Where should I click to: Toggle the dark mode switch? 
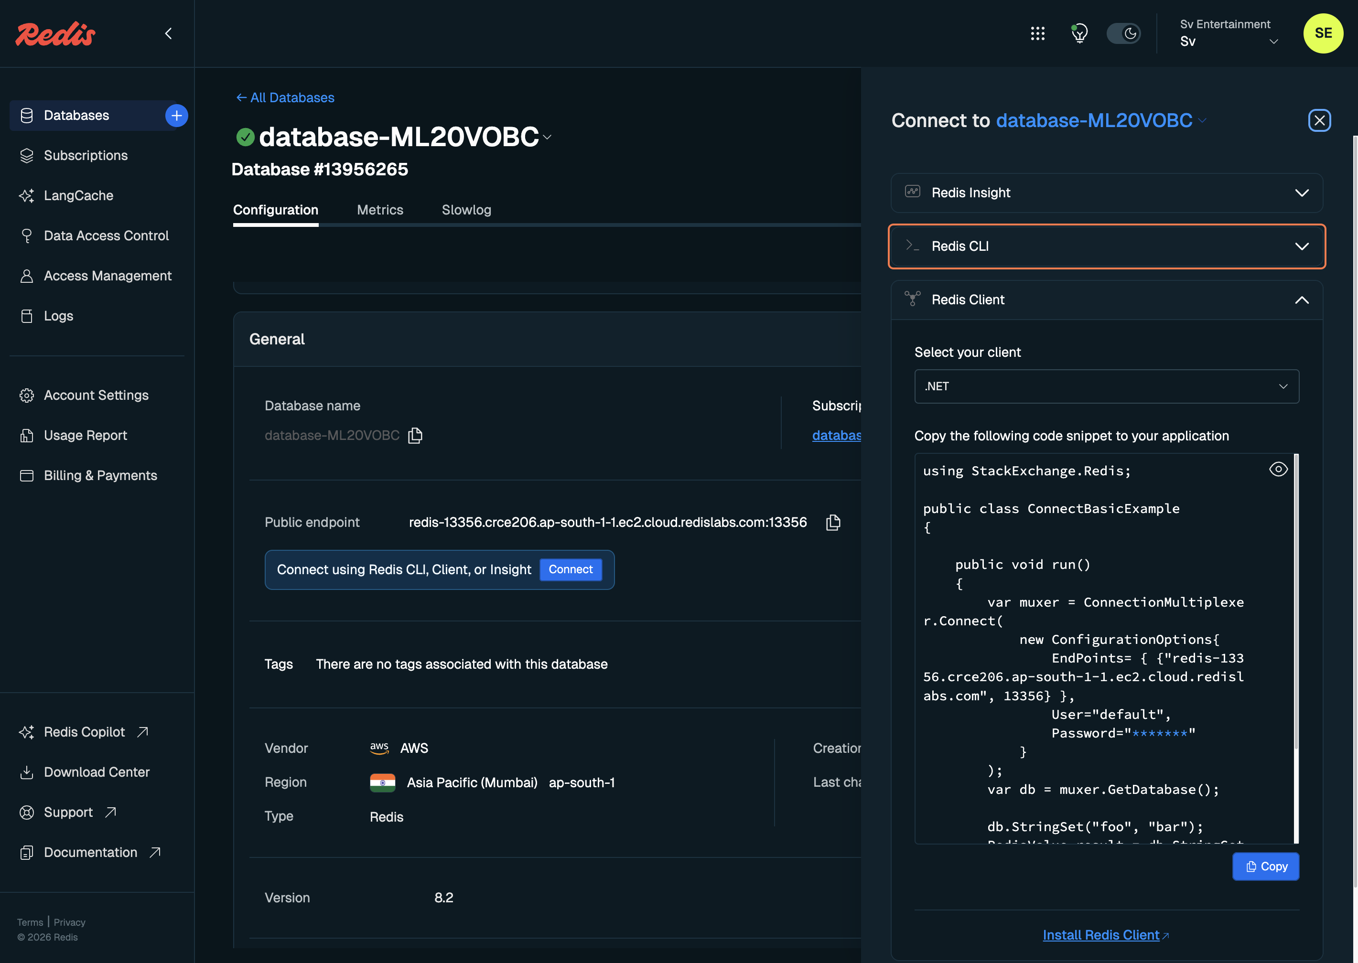tap(1124, 33)
